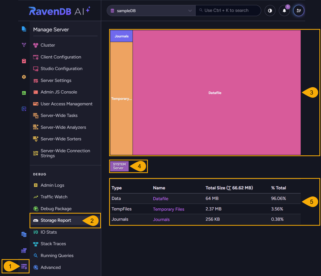The image size is (321, 276).
Task: Click the Admin JS Console icon
Action: (36, 92)
